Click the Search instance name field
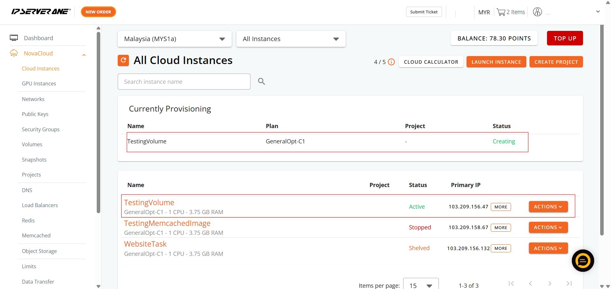The height and width of the screenshot is (289, 611). 184,82
